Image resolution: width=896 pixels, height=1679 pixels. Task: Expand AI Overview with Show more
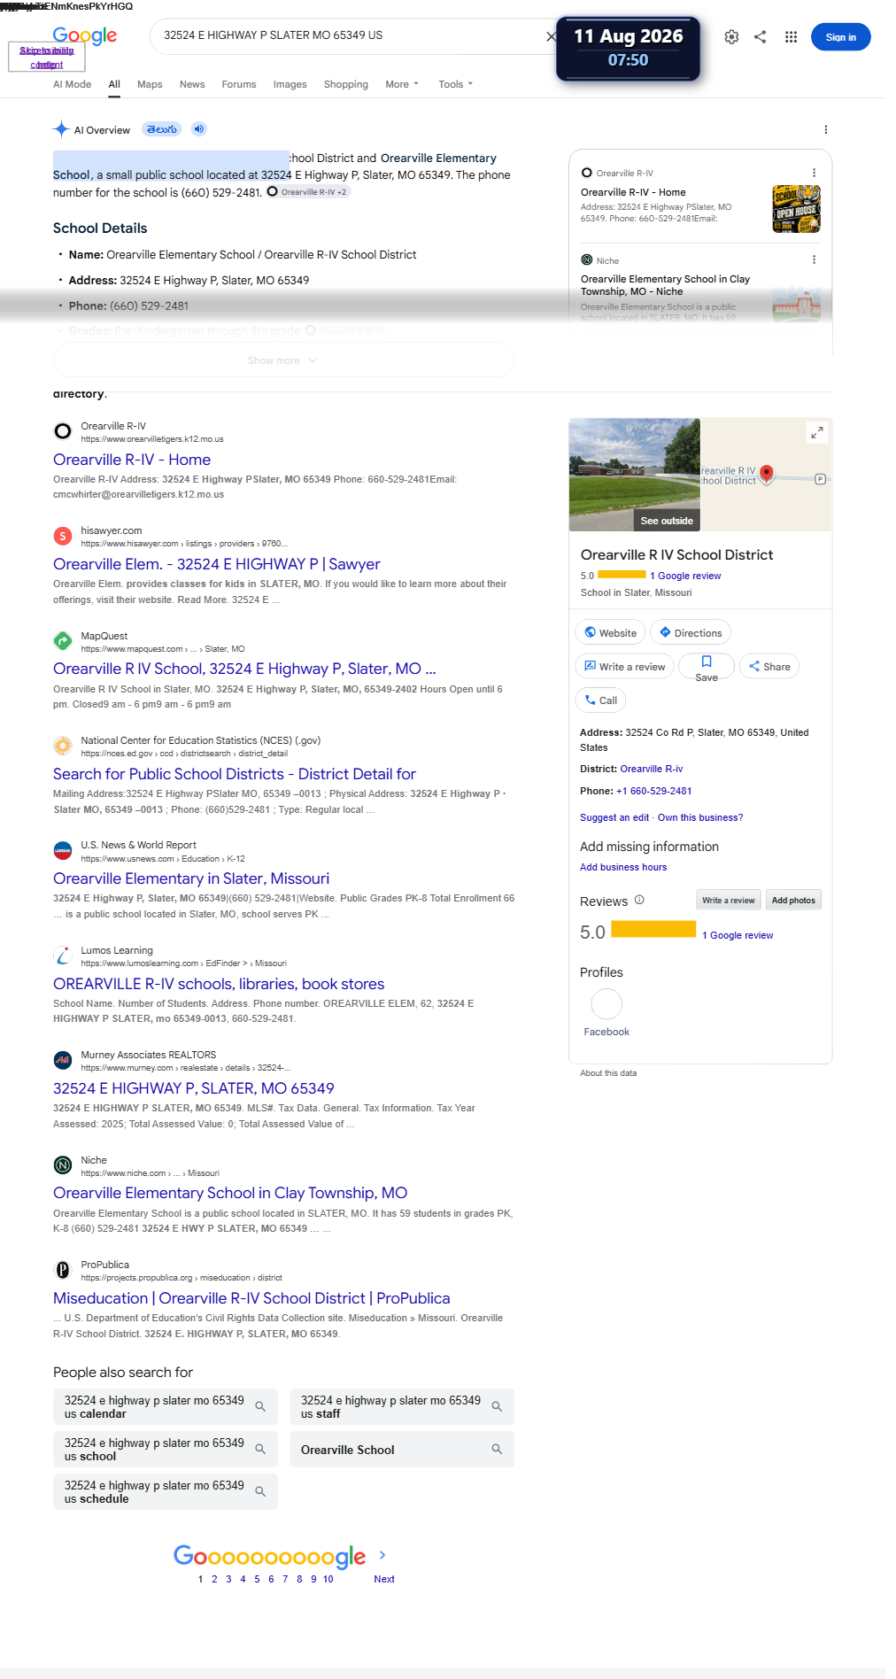283,360
